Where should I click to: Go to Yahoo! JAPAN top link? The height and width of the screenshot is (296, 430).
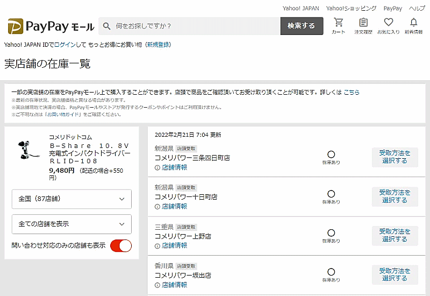[x=300, y=9]
